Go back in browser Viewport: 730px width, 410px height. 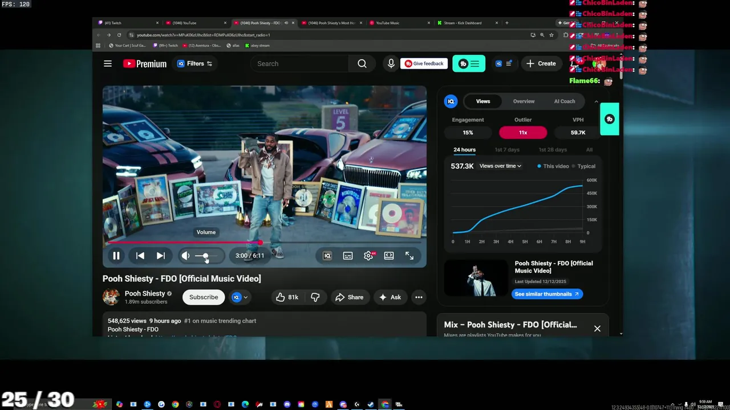click(x=98, y=35)
